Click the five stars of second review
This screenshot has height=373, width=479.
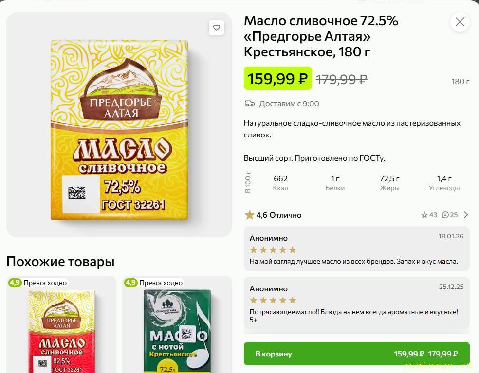tap(273, 300)
